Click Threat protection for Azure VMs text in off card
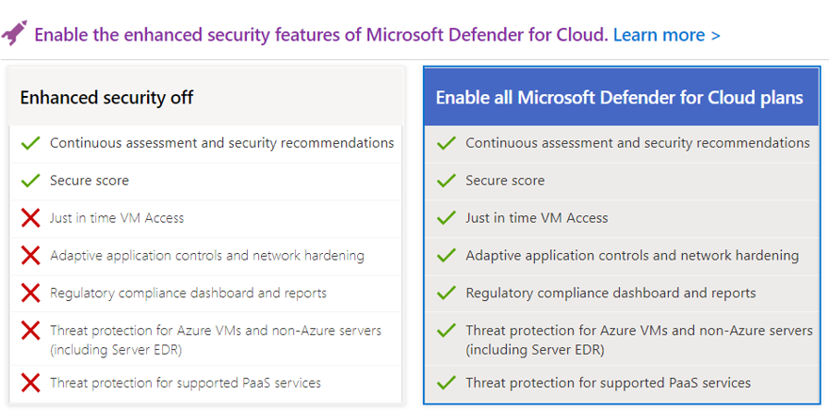This screenshot has height=411, width=829. 216,340
